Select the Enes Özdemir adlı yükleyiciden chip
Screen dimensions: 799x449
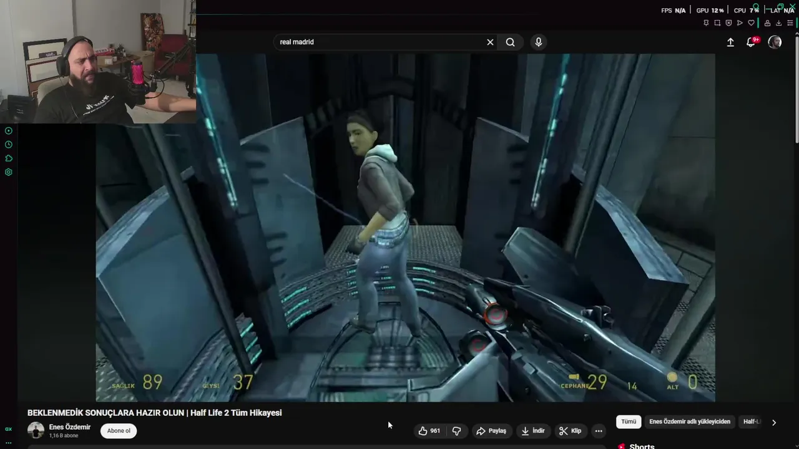(690, 422)
